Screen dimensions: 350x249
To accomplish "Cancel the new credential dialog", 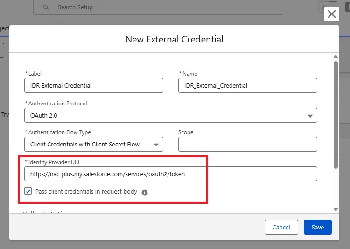I will point(281,227).
